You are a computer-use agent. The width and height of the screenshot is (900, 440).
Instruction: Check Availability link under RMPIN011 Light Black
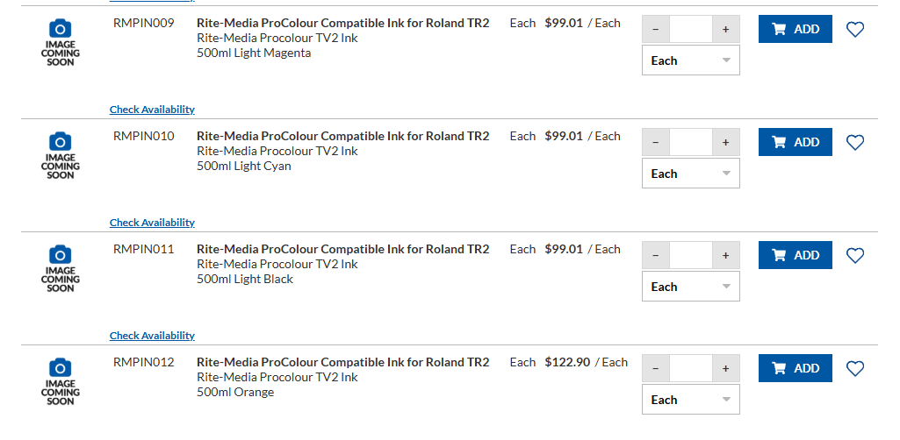click(x=152, y=336)
